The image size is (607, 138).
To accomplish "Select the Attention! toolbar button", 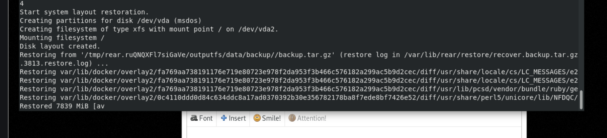I will click(x=307, y=118).
